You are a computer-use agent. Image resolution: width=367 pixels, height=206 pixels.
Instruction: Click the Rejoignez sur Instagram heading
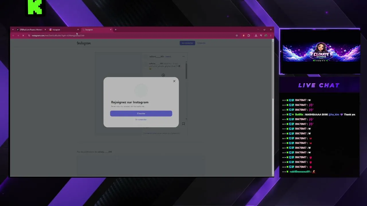tap(130, 102)
